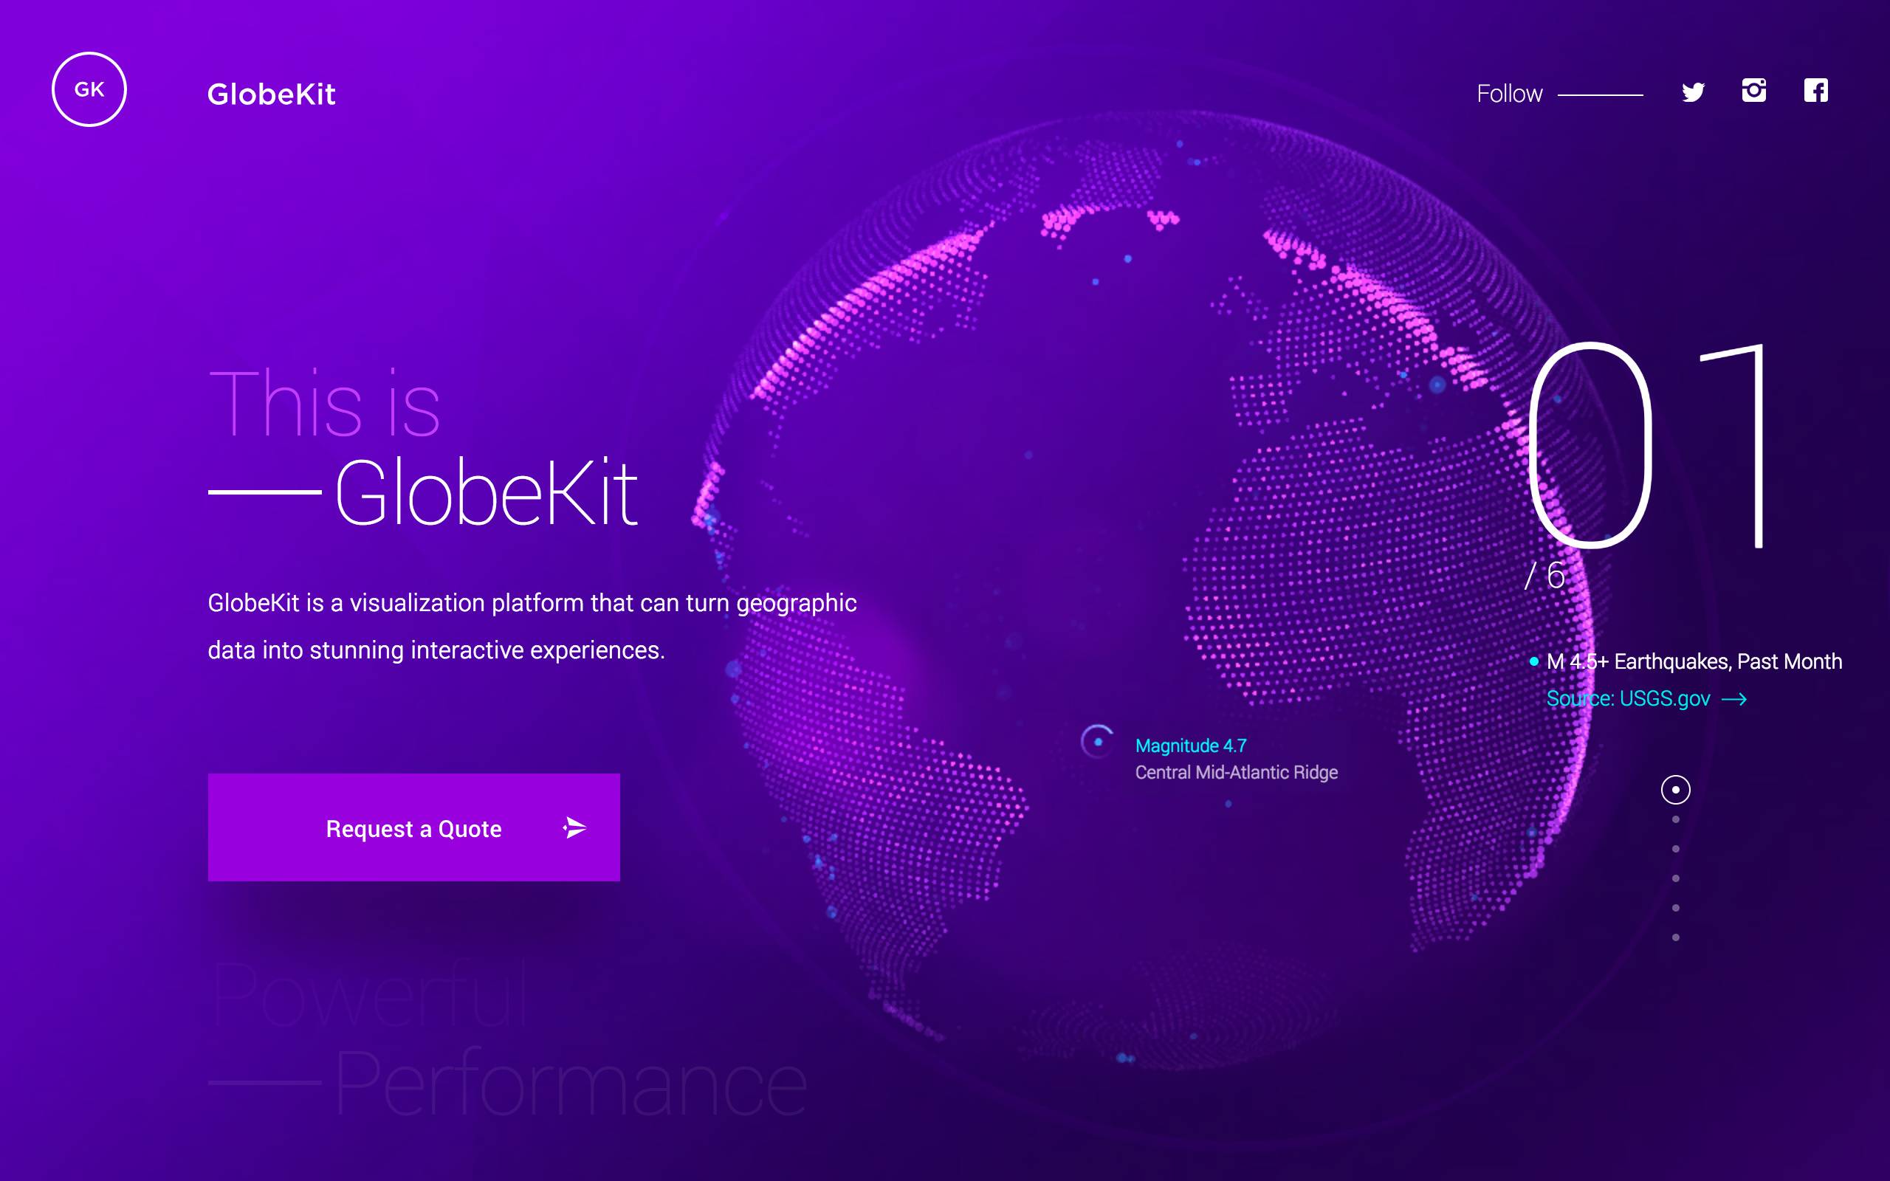Viewport: 1890px width, 1181px height.
Task: Click the faded Powerful Performance next heading
Action: (507, 1039)
